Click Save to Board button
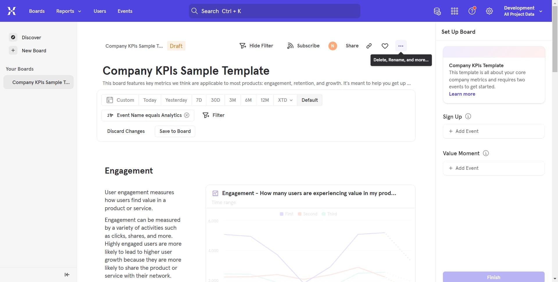The height and width of the screenshot is (282, 558). coord(175,131)
